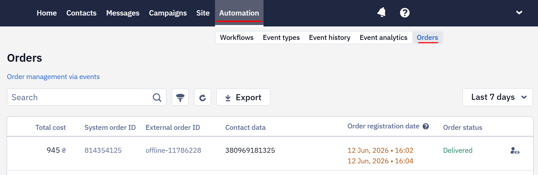
Task: Open Messages menu
Action: (x=123, y=13)
